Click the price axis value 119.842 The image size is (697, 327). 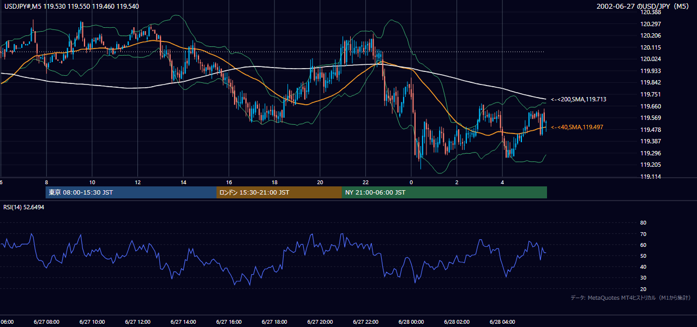click(651, 82)
